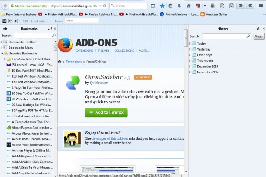Image resolution: width=266 pixels, height=177 pixels.
Task: Undock the History sidebar icon
Action: (258, 28)
